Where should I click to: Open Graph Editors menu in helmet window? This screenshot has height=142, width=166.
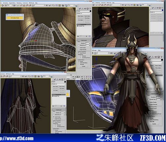point(12,3)
